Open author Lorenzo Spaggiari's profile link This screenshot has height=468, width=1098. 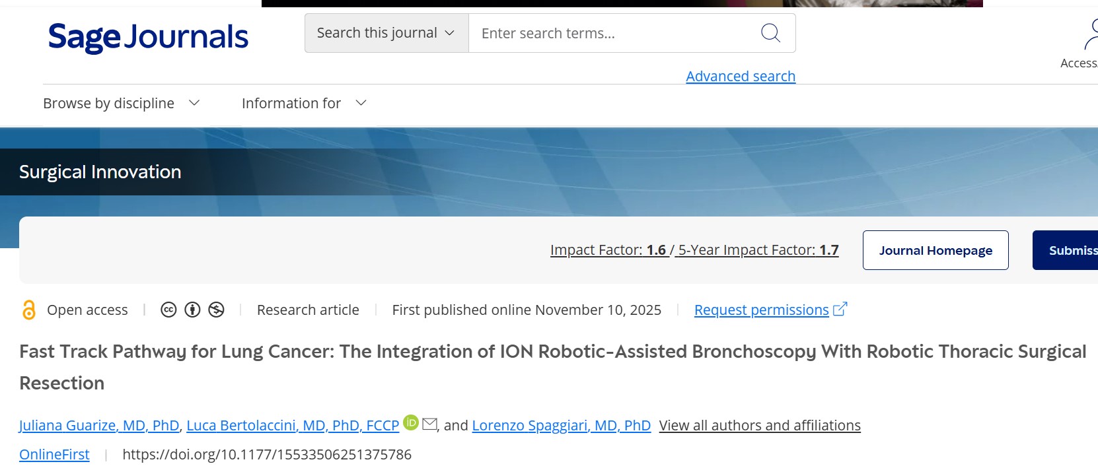561,425
